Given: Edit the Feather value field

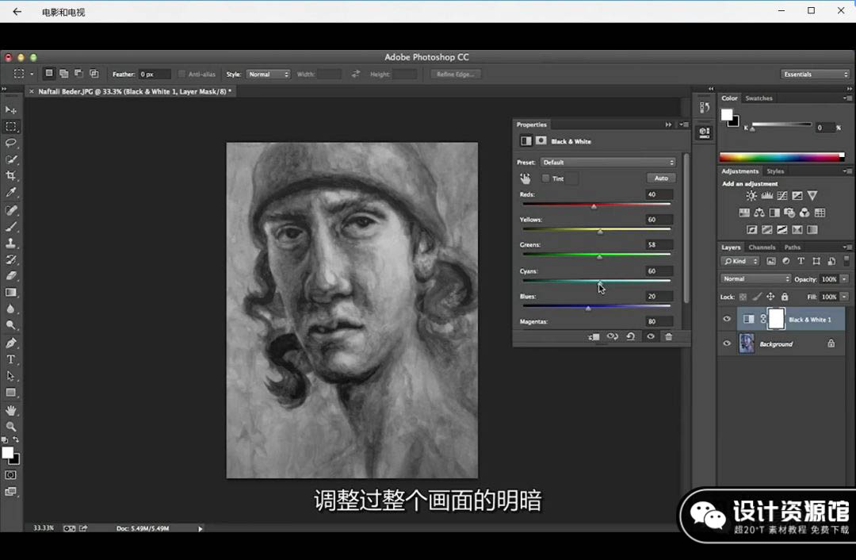Looking at the screenshot, I should 154,75.
